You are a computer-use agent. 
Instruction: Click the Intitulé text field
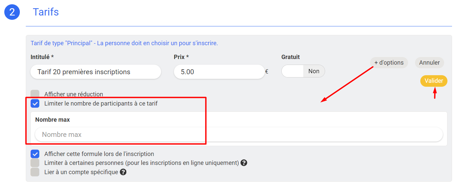[x=96, y=72]
